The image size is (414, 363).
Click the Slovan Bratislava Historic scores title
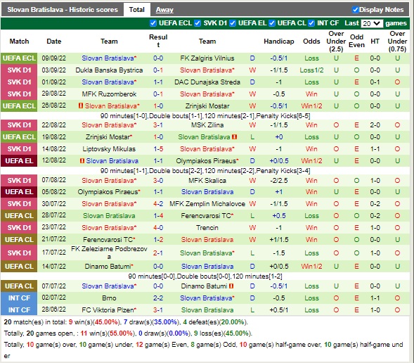click(x=63, y=10)
